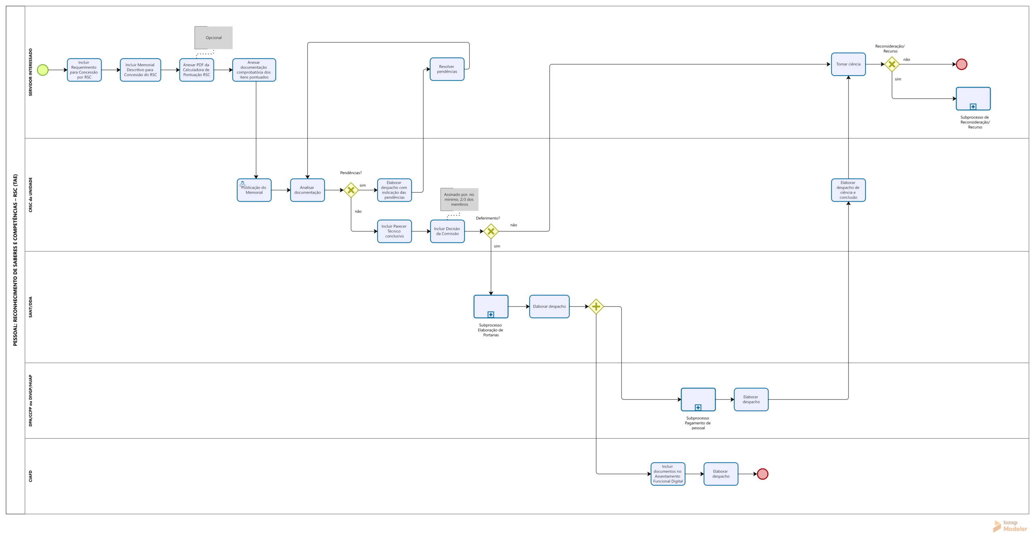This screenshot has width=1035, height=559.
Task: Click the 'Deferimento?' gateway label text
Action: coord(488,218)
